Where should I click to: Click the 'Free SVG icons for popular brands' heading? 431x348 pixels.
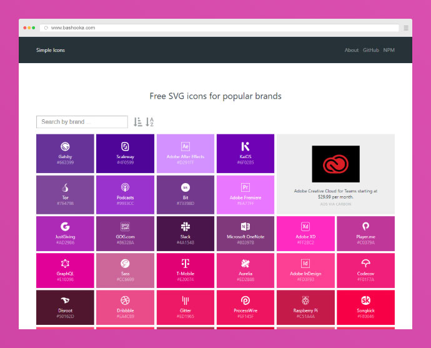(215, 96)
